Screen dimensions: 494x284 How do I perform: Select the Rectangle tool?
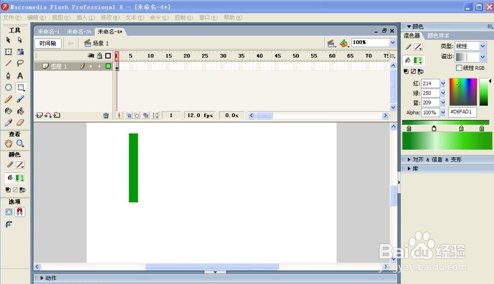pyautogui.click(x=20, y=87)
